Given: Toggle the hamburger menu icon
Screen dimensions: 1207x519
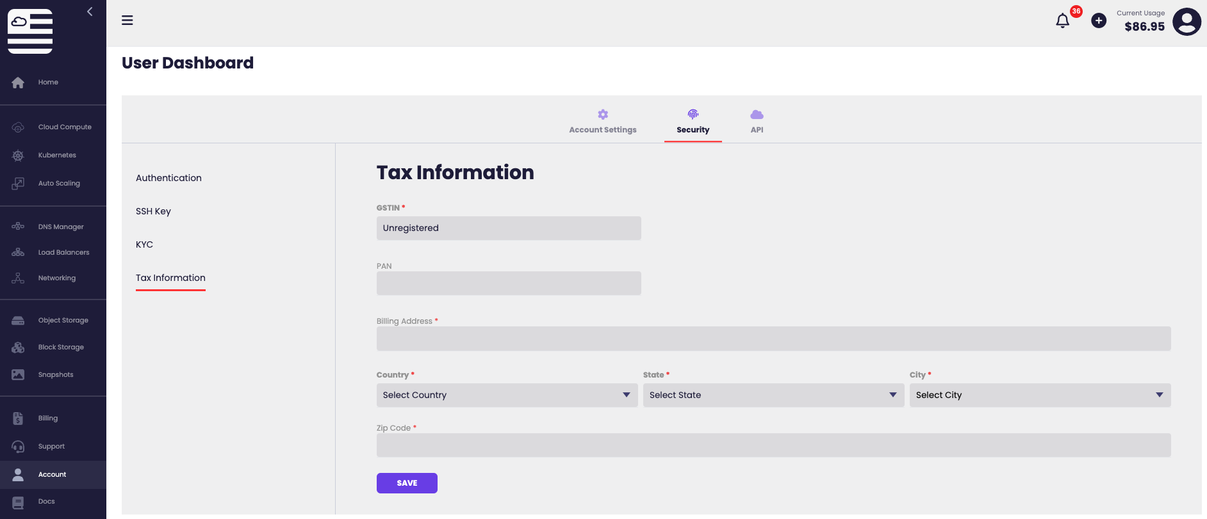Looking at the screenshot, I should [127, 20].
